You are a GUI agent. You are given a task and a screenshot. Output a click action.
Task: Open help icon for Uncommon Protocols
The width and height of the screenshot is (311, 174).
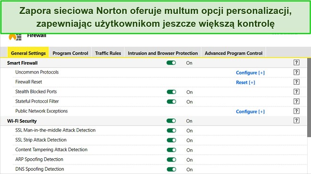296,72
